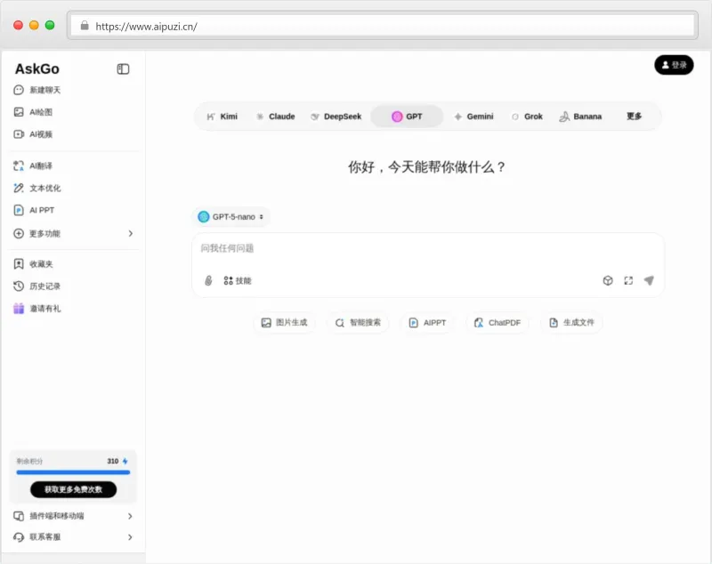Image resolution: width=712 pixels, height=564 pixels.
Task: Switch to the Grok model tab
Action: point(527,117)
